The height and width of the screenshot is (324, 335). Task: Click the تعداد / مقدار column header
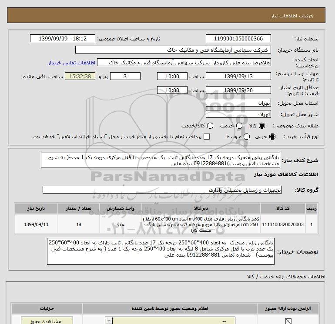[78, 208]
